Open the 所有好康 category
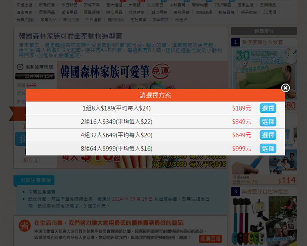Viewport: 307px width, 246px height. click(47, 5)
